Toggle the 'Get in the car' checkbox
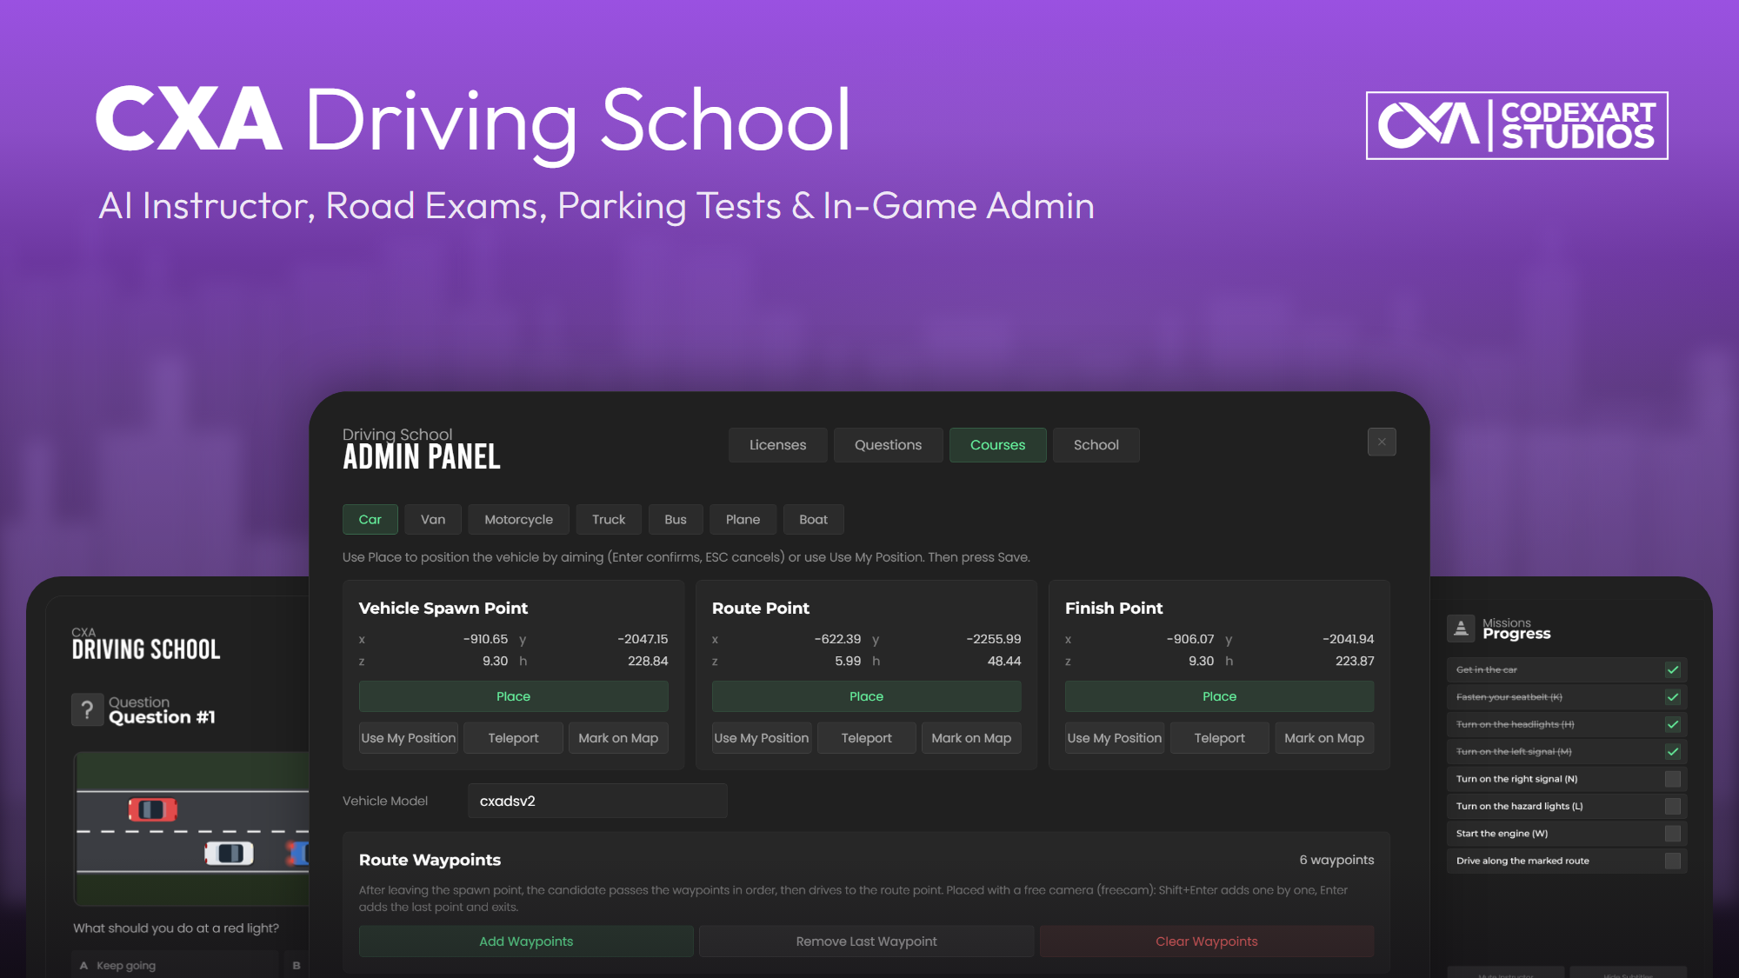Viewport: 1739px width, 978px height. [1673, 670]
